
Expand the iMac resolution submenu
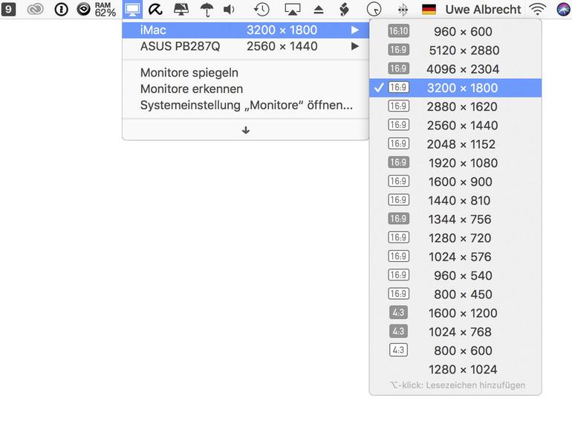245,30
